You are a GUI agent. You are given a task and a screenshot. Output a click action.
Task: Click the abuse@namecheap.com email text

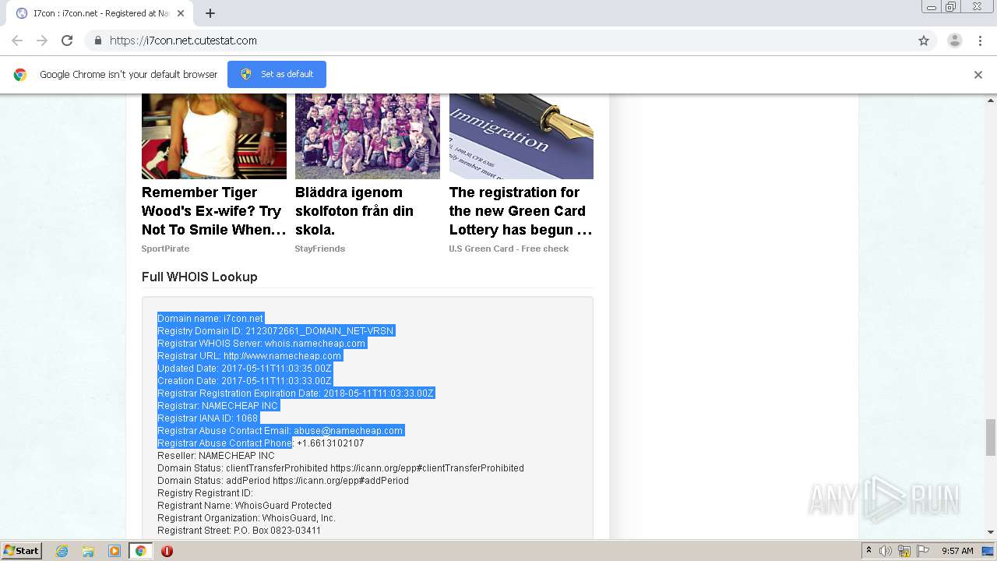348,430
